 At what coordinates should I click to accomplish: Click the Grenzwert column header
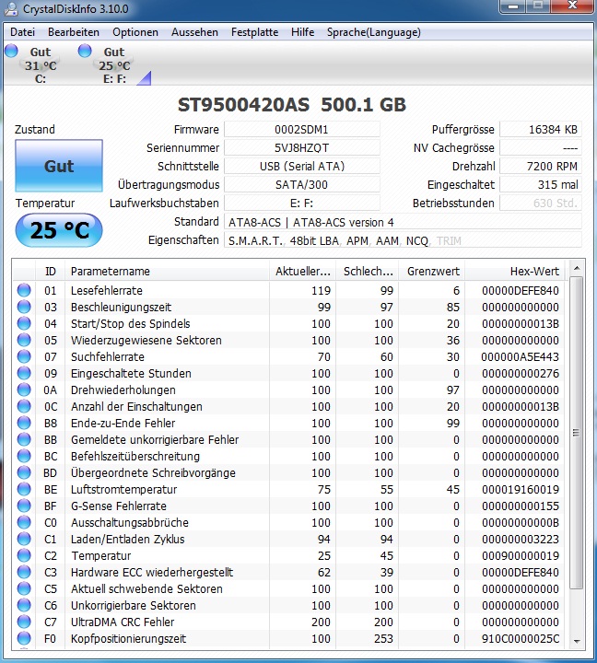pyautogui.click(x=431, y=271)
